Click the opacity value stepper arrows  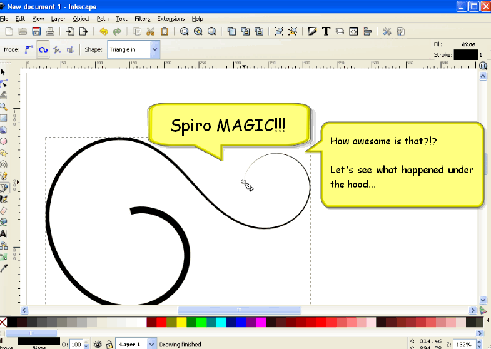click(86, 344)
